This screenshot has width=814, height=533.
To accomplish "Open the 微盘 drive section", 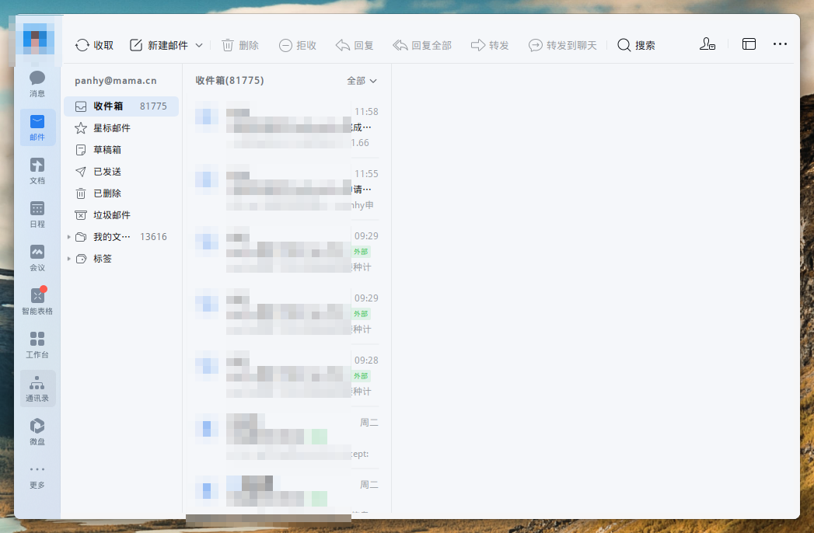I will 37,432.
